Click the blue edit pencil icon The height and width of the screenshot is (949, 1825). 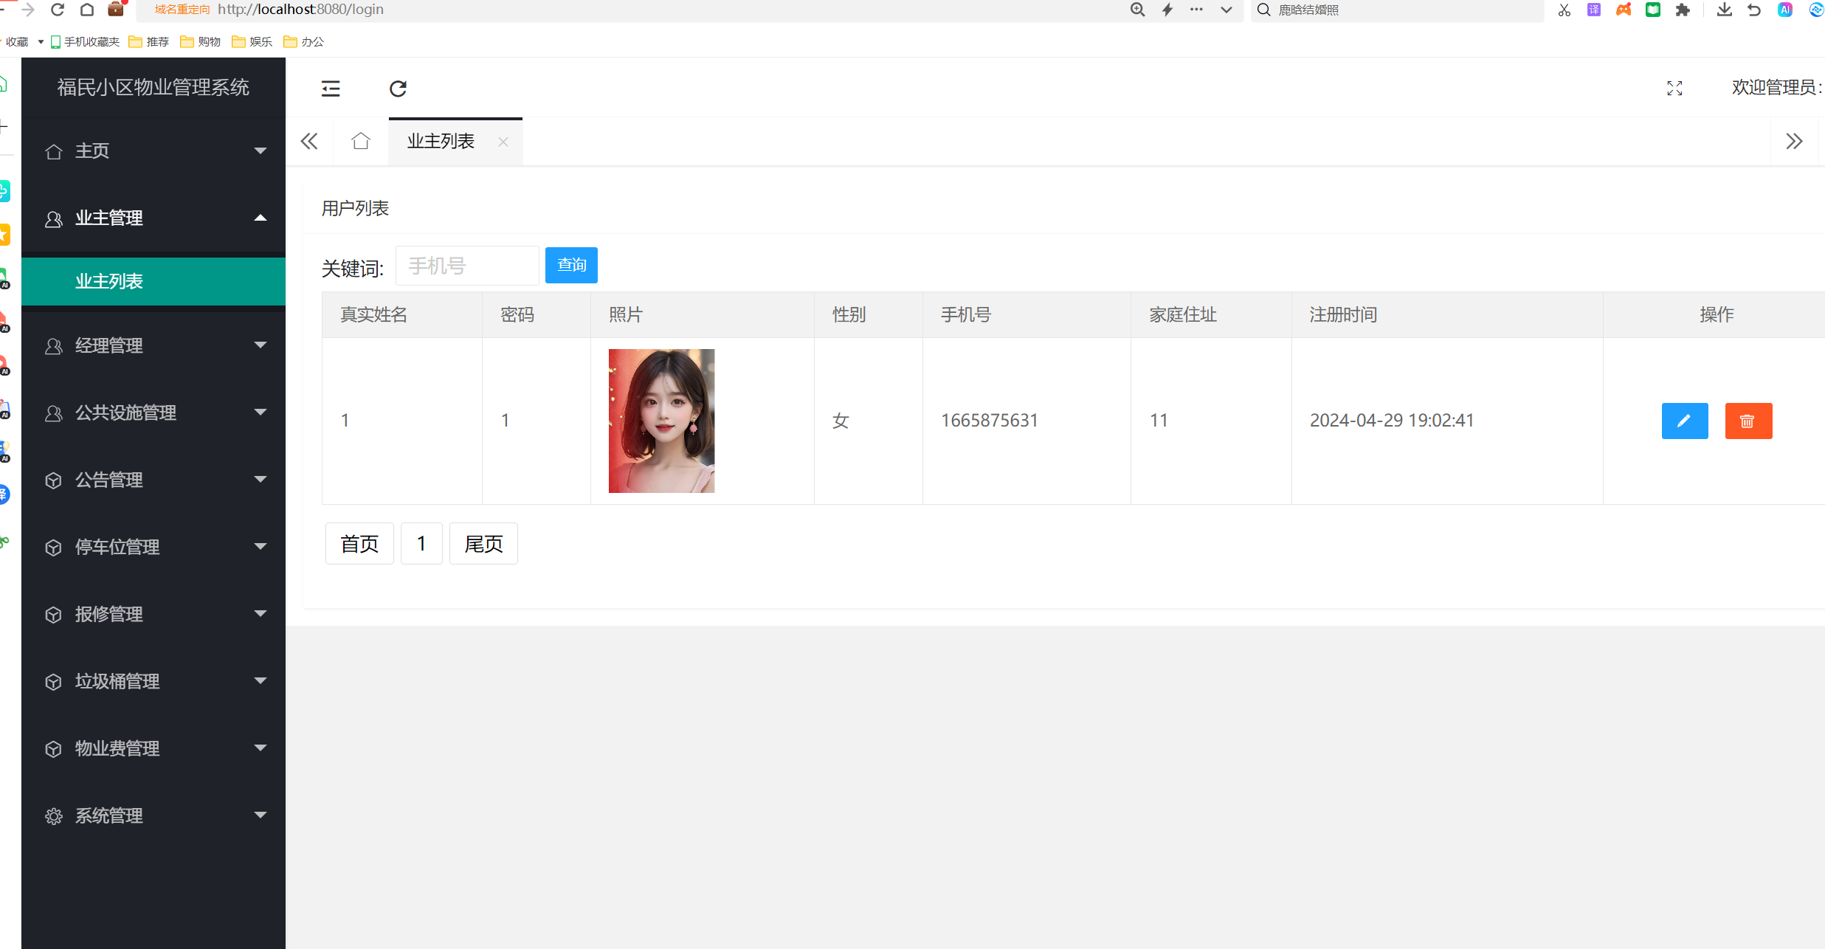[1684, 421]
